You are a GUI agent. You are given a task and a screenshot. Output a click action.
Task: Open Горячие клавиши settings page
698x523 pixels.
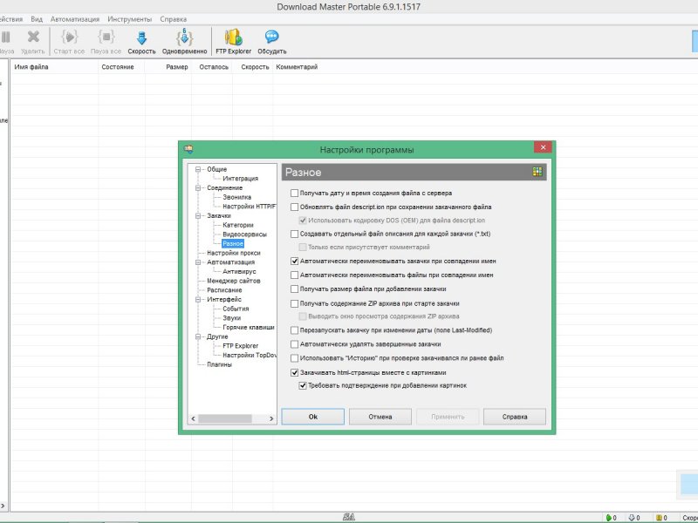[x=249, y=328]
